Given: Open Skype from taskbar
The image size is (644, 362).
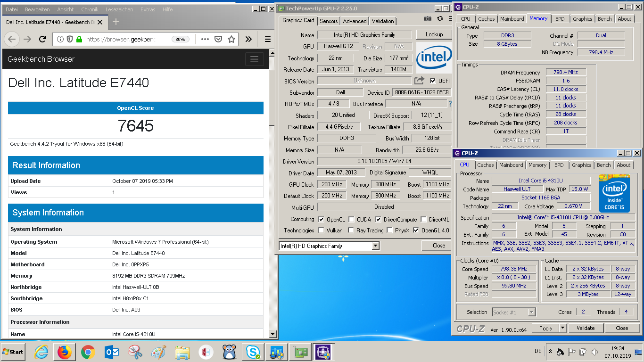Looking at the screenshot, I should coord(253,352).
